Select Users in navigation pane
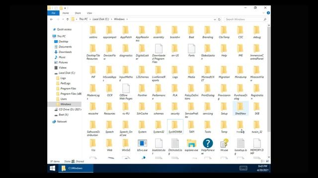 pos(64,99)
